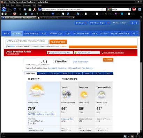Open the Facebook bookmark icon
Image resolution: width=143 pixels, height=138 pixels.
pyautogui.click(x=31, y=14)
